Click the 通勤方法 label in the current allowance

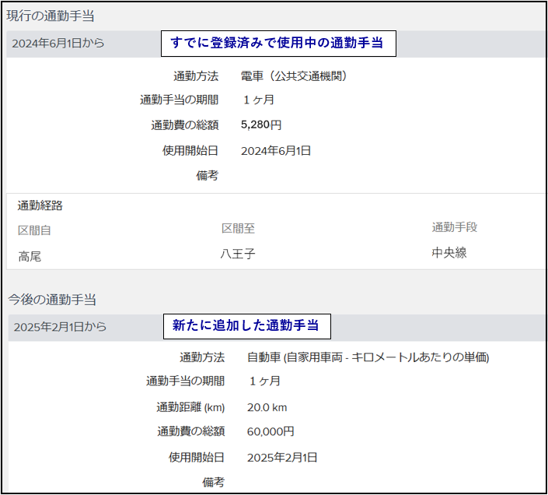[x=196, y=76]
